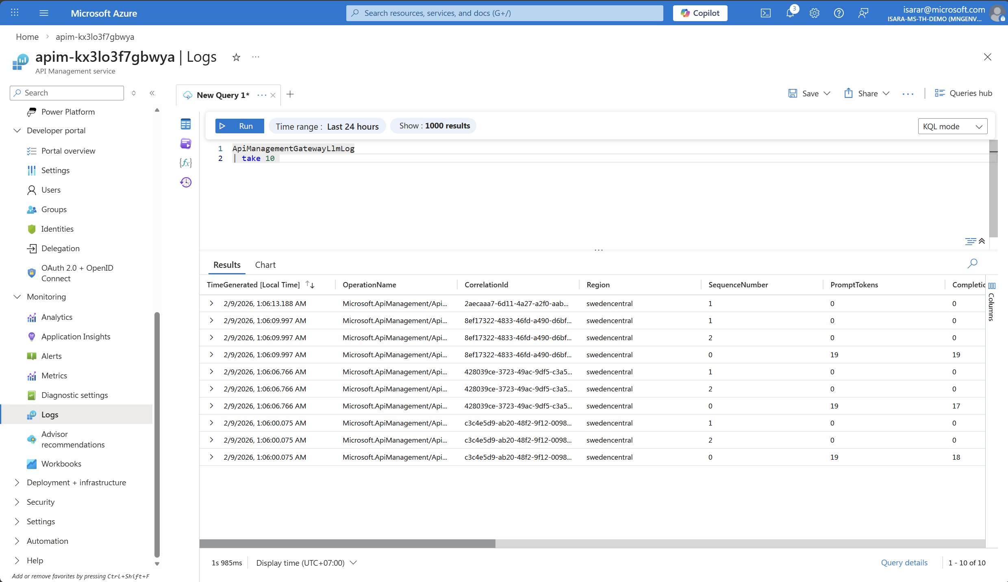The image size is (1008, 582).
Task: Expand the row with timestamp 1:06:13.188 AM
Action: point(211,303)
